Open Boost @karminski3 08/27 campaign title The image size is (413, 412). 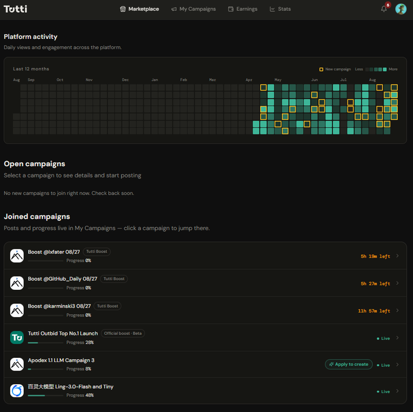click(60, 306)
